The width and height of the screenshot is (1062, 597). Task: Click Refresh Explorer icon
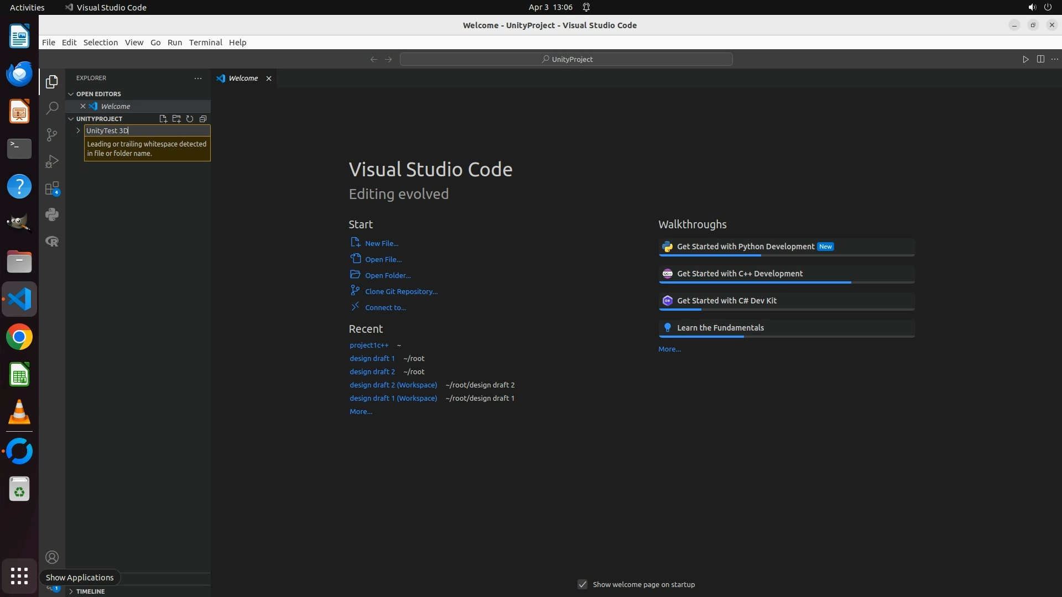[190, 119]
